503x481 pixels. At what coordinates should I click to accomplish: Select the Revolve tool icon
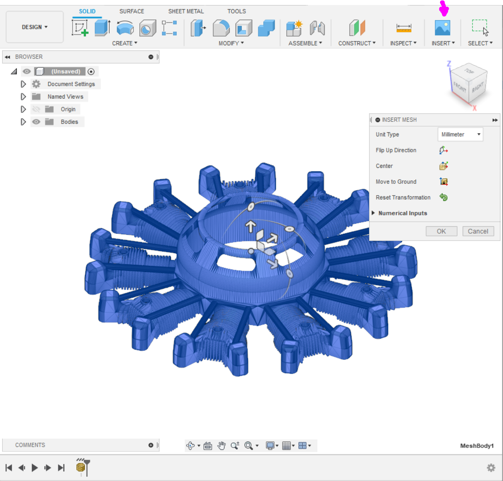coord(125,29)
